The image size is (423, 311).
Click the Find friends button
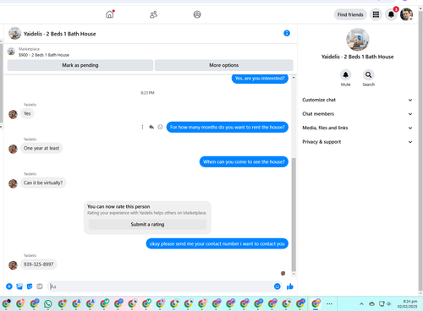pyautogui.click(x=350, y=14)
